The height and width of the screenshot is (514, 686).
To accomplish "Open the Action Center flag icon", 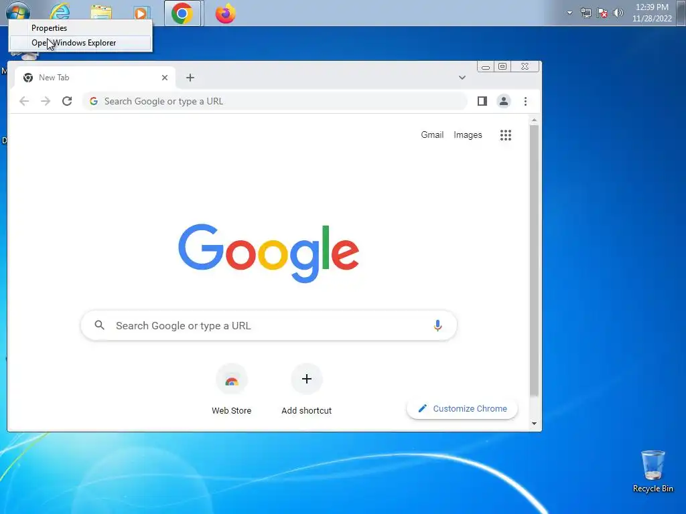I will click(602, 13).
